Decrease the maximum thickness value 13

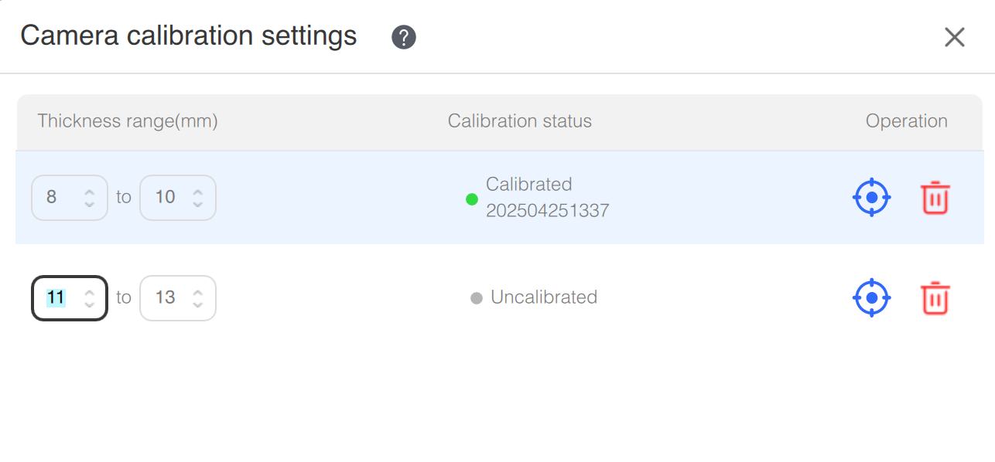(197, 304)
